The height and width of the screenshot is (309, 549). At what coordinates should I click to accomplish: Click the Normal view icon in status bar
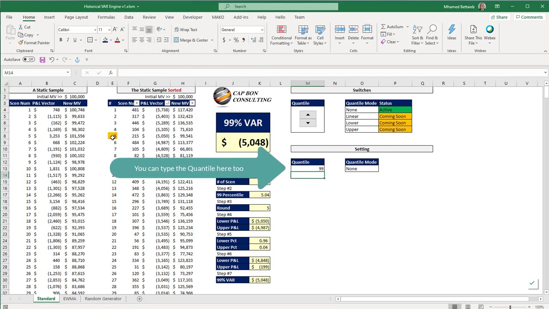point(454,307)
